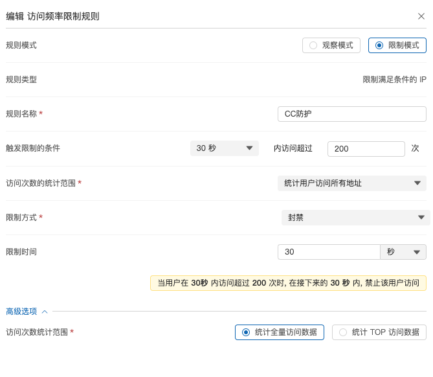Collapse the 高级选项 section
433x377 pixels.
point(21,312)
